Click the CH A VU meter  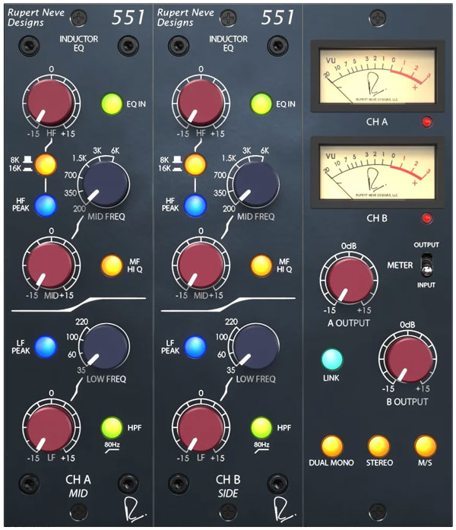377,76
